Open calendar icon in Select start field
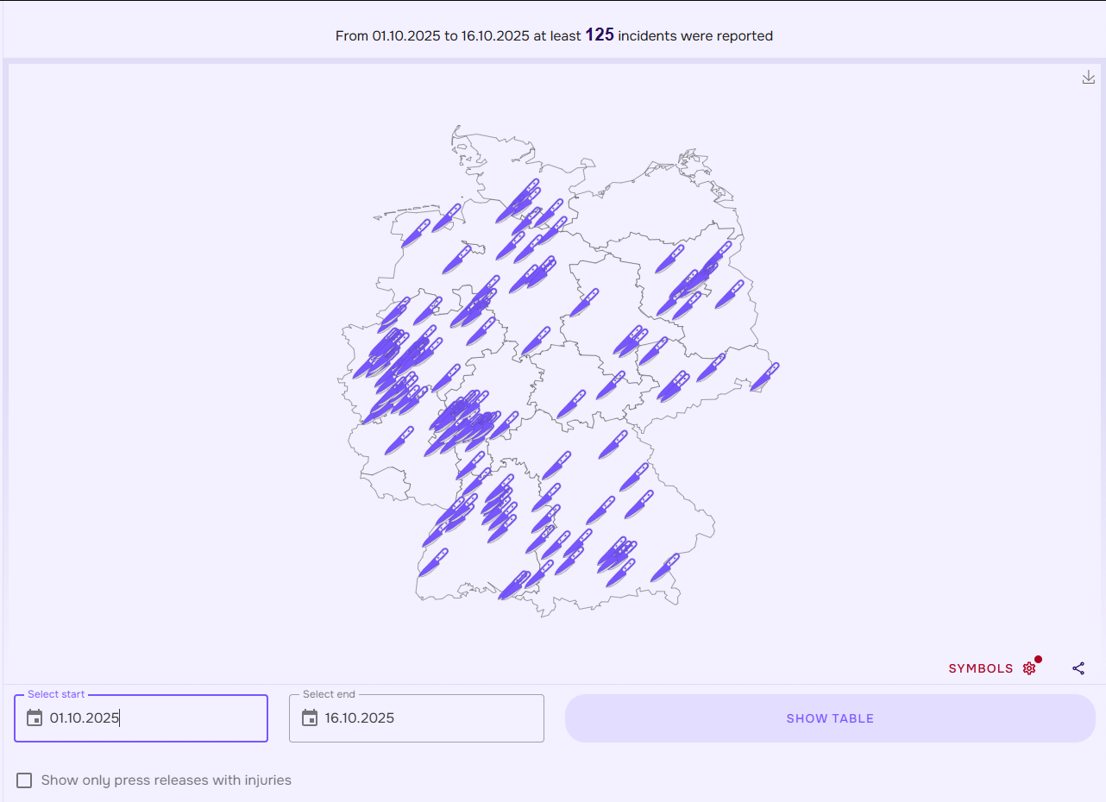Screen dimensions: 1106x802 coord(35,717)
